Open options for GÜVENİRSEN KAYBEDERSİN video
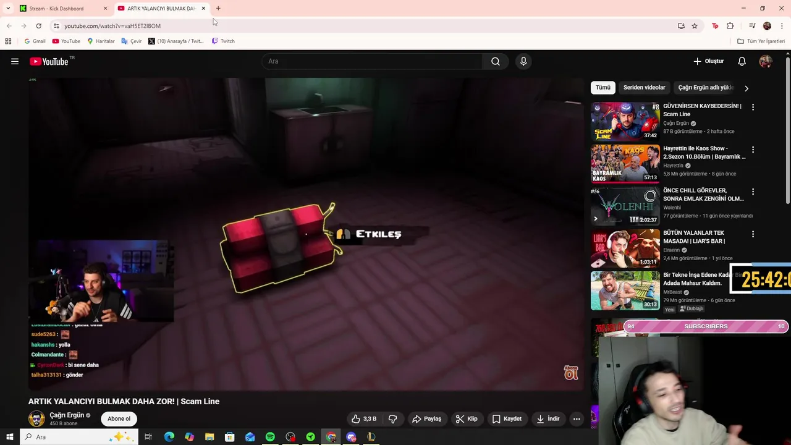Image resolution: width=791 pixels, height=445 pixels. point(753,108)
